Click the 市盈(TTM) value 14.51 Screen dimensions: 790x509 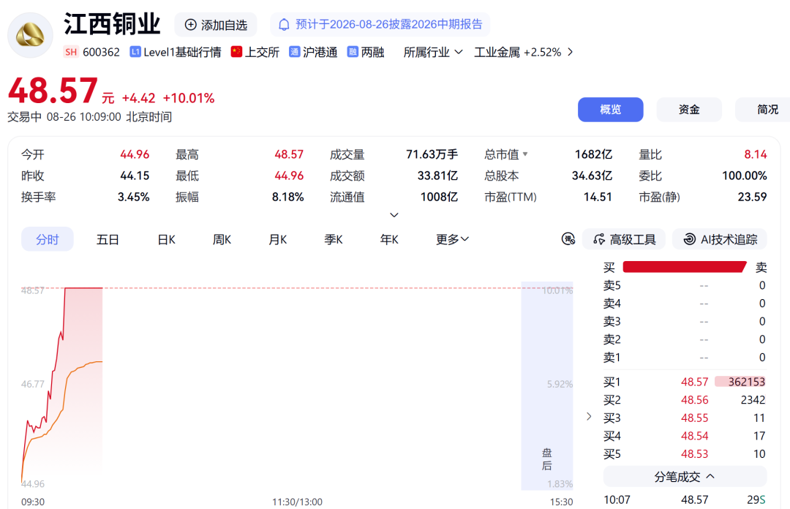[598, 197]
